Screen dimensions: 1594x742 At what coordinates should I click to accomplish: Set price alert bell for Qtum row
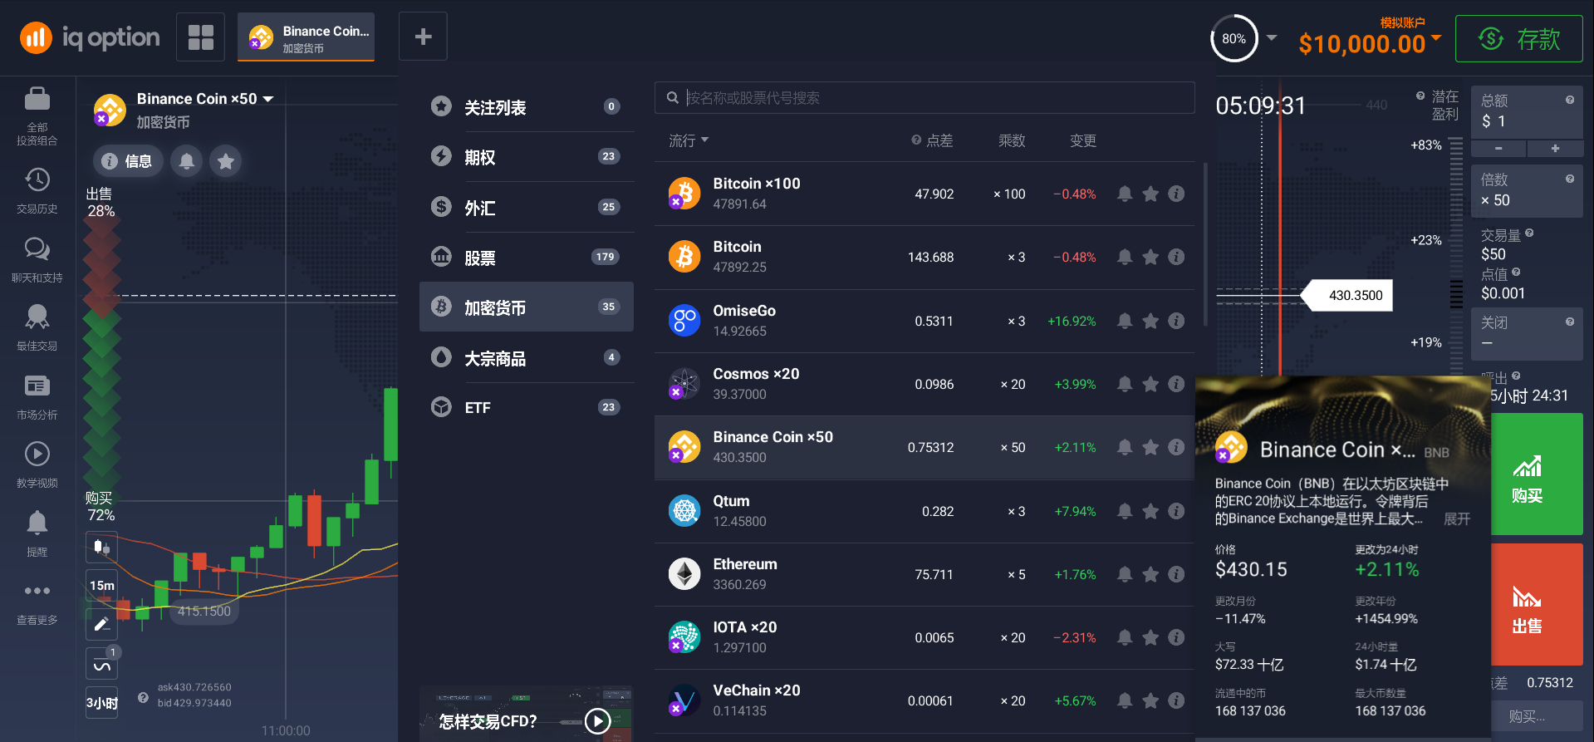1125,511
